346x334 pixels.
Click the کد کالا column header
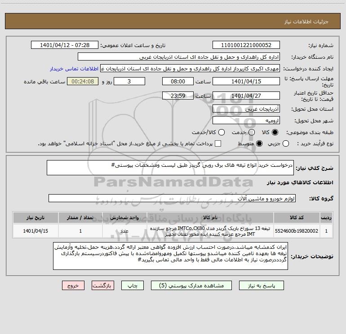pos(297,217)
